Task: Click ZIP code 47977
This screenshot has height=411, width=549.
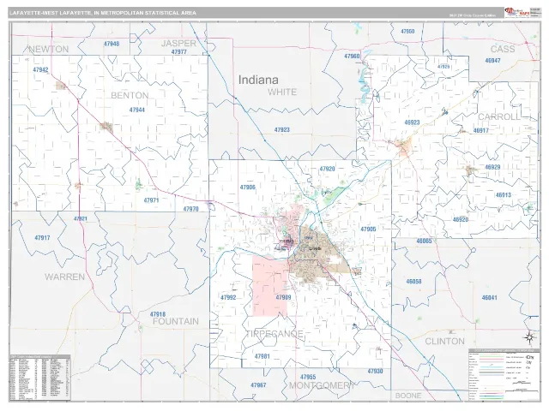Action: 179,51
